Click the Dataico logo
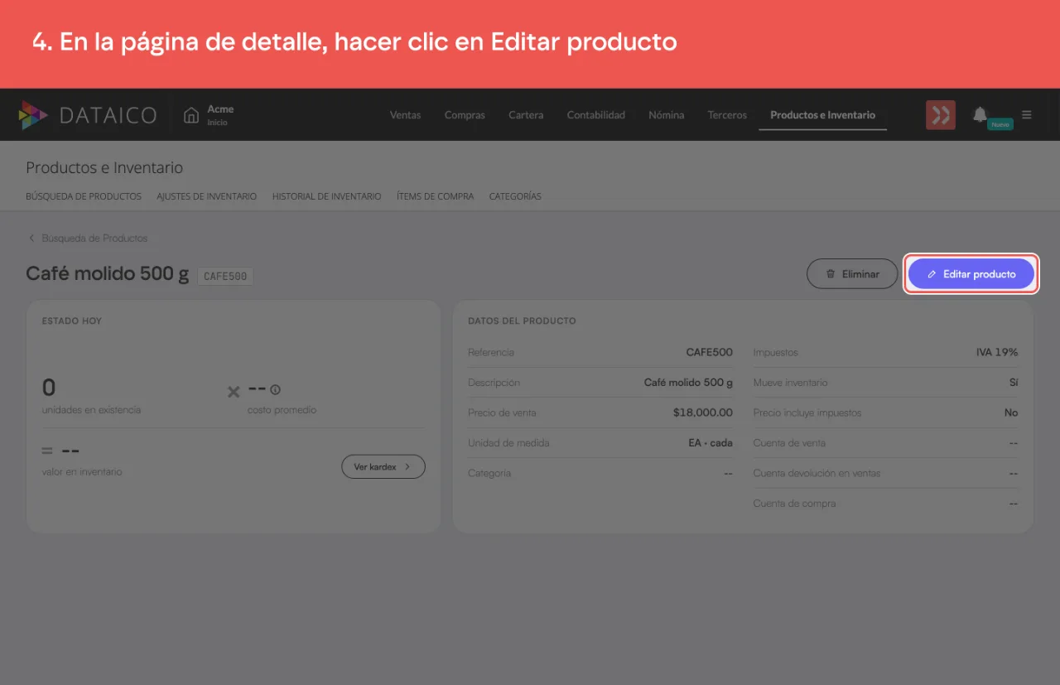1060x685 pixels. (88, 115)
